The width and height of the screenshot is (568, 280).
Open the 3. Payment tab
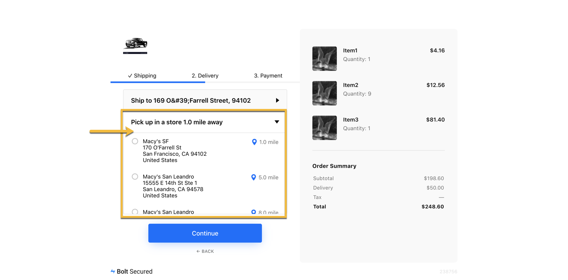tap(268, 76)
